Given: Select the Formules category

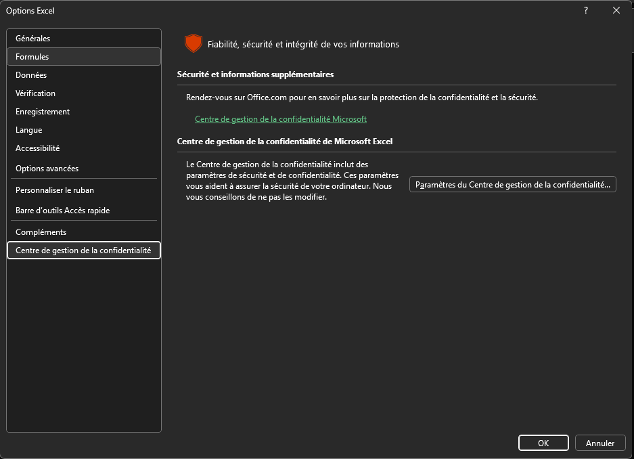Looking at the screenshot, I should coord(84,57).
